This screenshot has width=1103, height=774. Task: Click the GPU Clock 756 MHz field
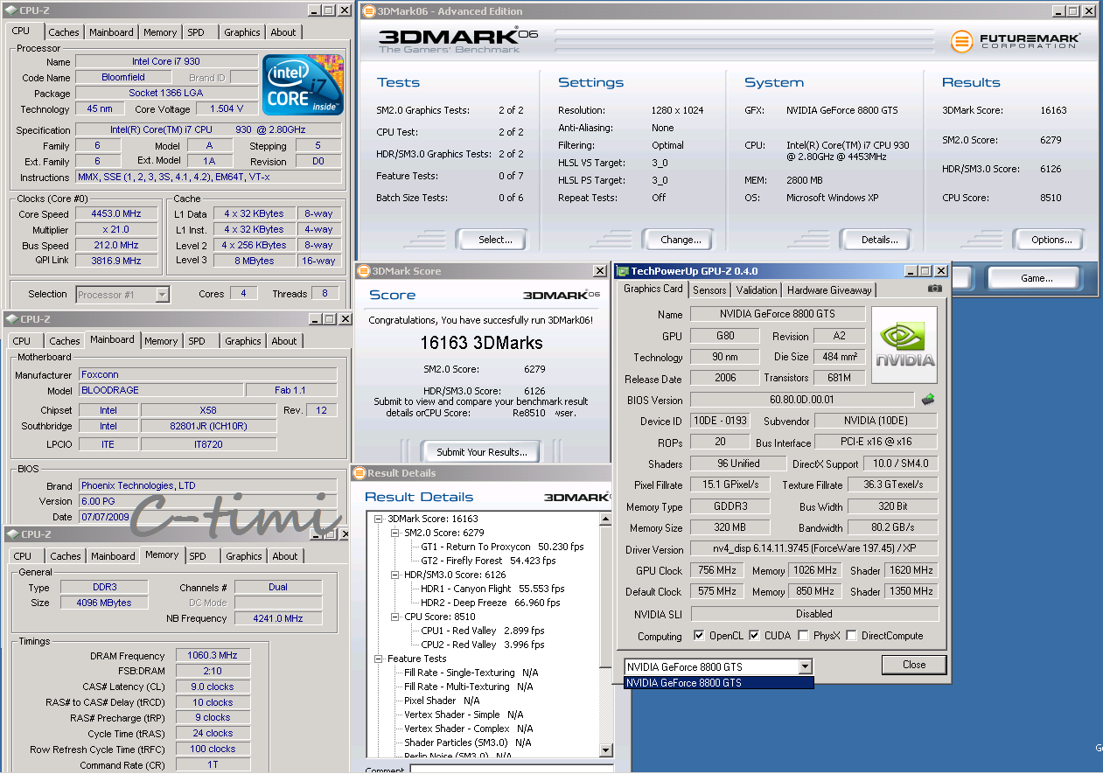(x=716, y=570)
